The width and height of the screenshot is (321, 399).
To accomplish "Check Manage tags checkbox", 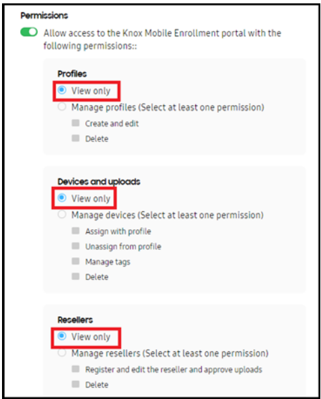I will [75, 261].
